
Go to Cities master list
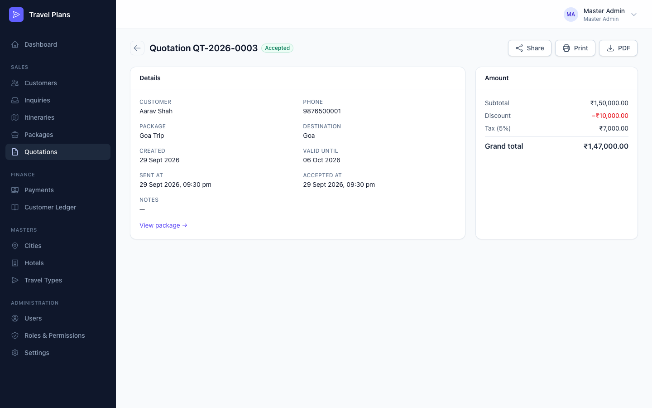(x=58, y=246)
